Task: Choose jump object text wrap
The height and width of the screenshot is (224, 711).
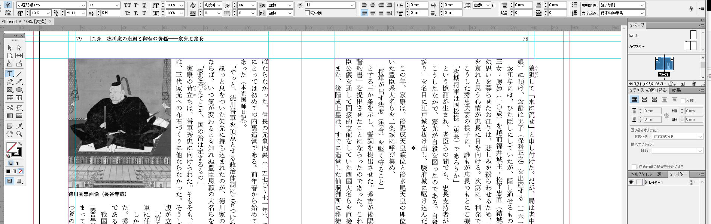Action: (665, 100)
